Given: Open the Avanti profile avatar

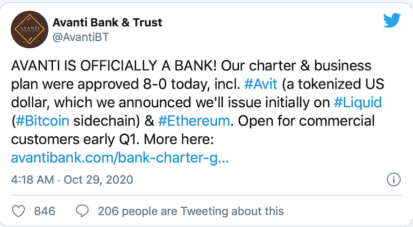Looking at the screenshot, I should click(x=30, y=30).
